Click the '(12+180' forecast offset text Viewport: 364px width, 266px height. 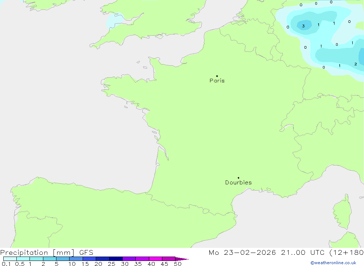[x=347, y=253]
